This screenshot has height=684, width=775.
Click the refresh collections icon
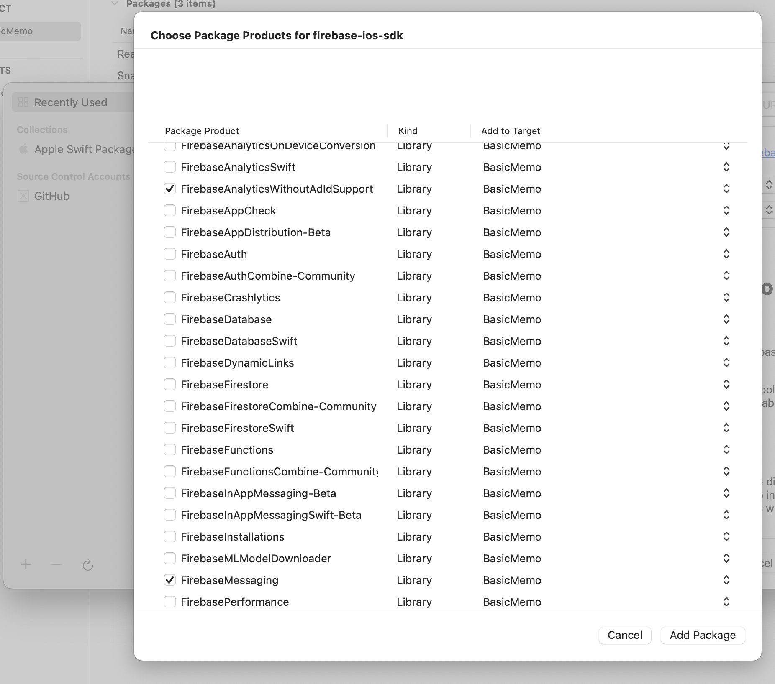87,565
